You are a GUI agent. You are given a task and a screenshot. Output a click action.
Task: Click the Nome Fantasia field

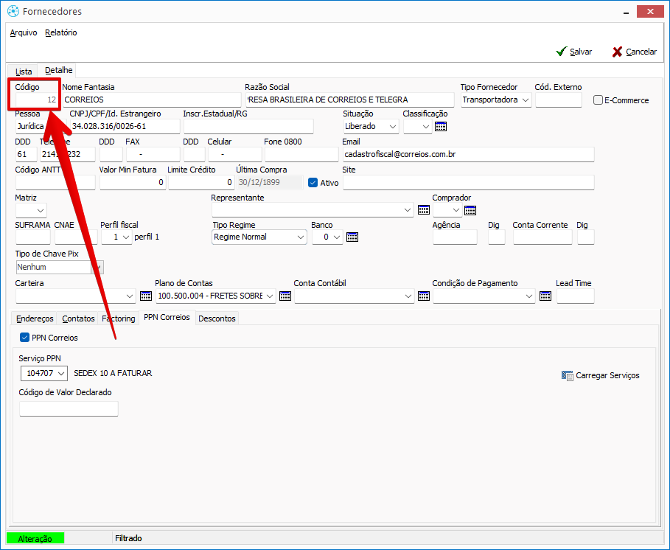click(152, 100)
